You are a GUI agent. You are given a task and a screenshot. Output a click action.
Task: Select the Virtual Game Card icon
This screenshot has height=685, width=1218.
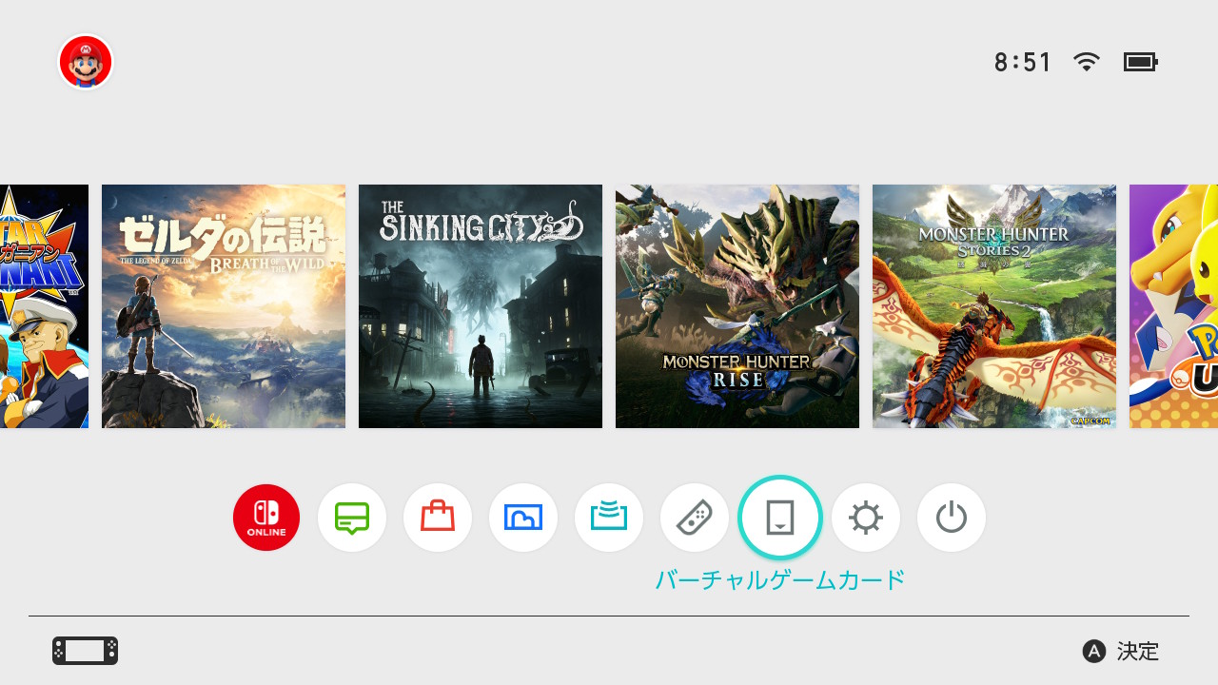pyautogui.click(x=780, y=518)
